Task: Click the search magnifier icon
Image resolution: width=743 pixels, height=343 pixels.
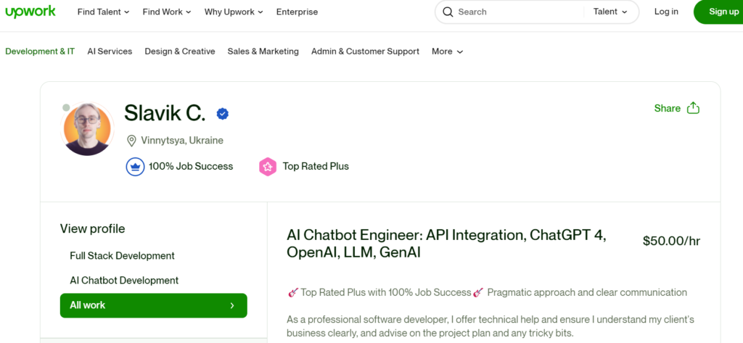Action: [x=448, y=12]
